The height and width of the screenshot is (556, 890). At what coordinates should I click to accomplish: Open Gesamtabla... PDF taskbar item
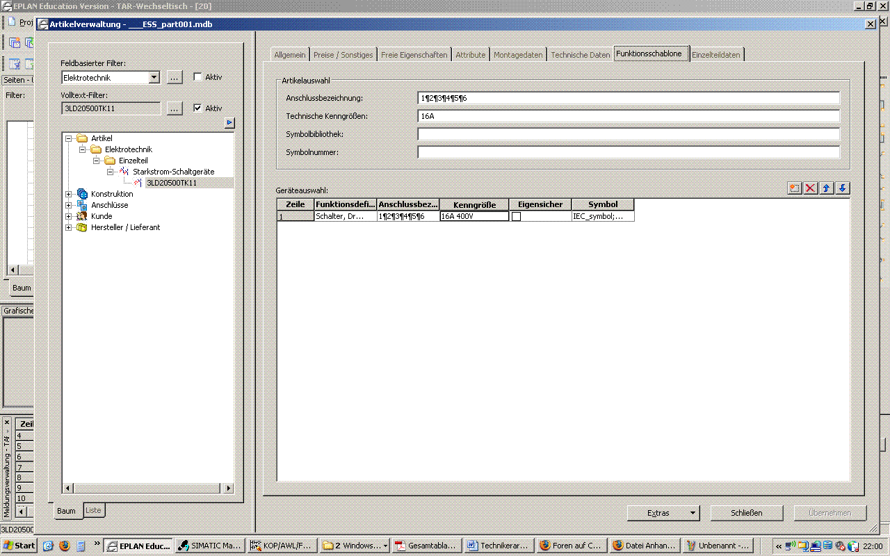coord(427,546)
